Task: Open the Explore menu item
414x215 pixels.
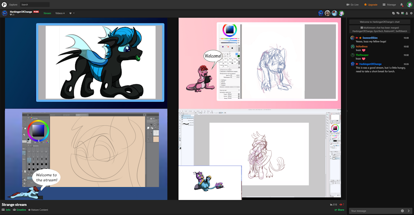Action: (x=13, y=5)
